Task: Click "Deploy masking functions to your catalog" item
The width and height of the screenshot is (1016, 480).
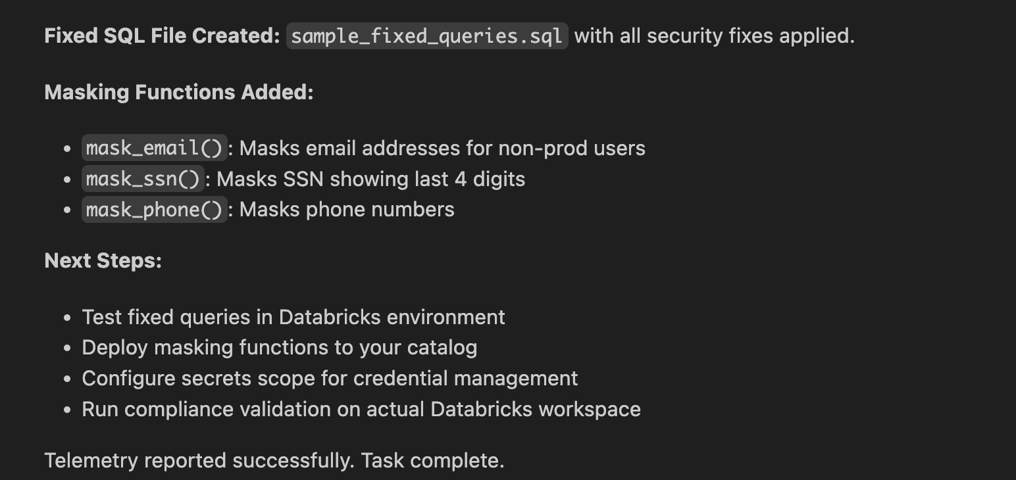Action: click(280, 348)
